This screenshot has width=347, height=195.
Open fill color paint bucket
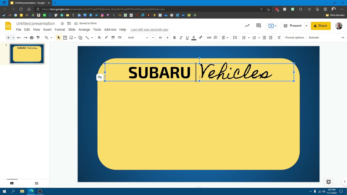[x=99, y=38]
